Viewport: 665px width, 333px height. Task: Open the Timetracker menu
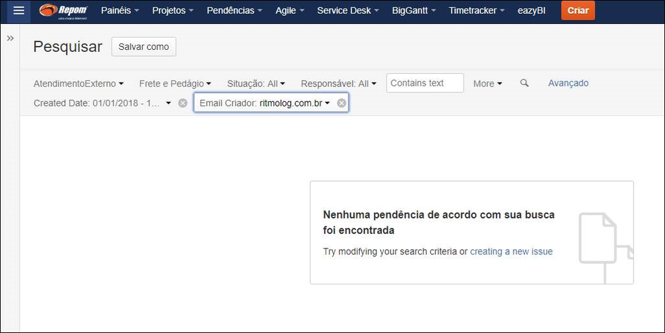coord(476,11)
